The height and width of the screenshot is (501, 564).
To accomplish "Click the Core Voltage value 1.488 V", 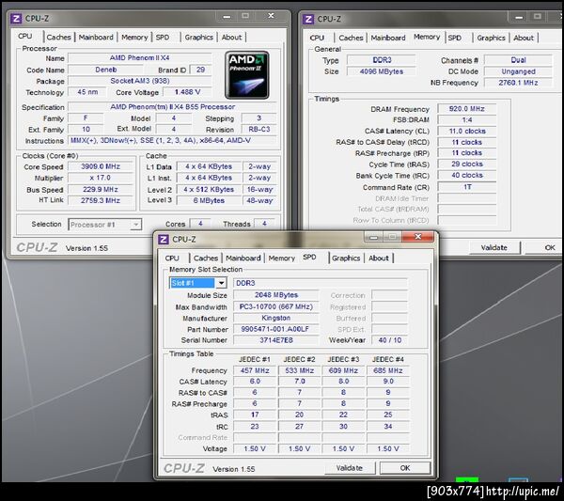I will [x=187, y=92].
